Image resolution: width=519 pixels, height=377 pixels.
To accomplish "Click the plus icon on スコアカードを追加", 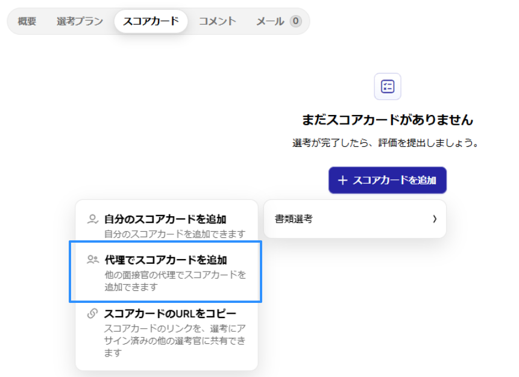I will (343, 180).
